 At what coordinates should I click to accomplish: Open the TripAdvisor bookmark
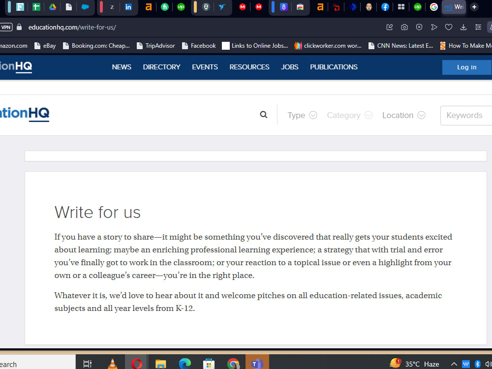click(x=156, y=46)
